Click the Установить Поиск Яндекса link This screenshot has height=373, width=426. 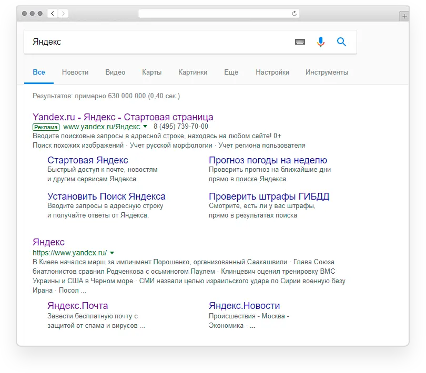tap(106, 196)
